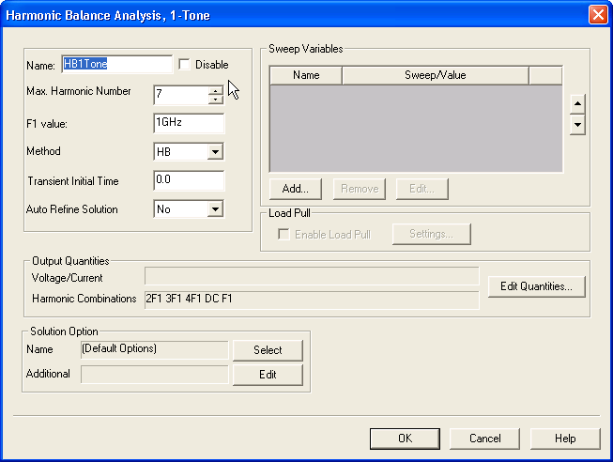
Task: Decrease Max. Harmonic Number with down arrow
Action: 216,100
